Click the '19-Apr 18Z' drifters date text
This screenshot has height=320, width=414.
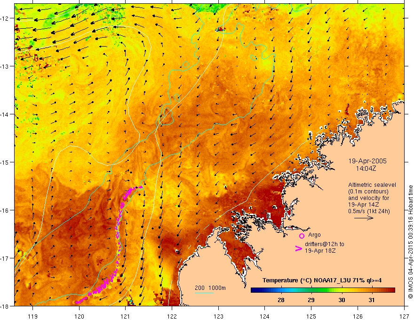pos(320,251)
